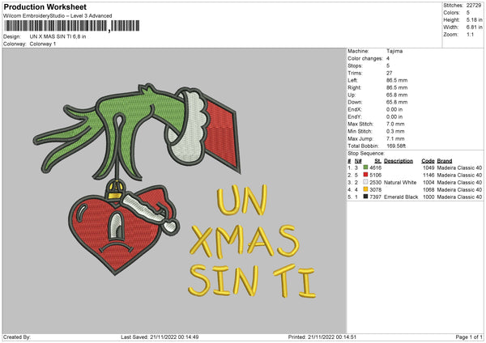
Task: Click the 'N#' column header
Action: pyautogui.click(x=358, y=161)
